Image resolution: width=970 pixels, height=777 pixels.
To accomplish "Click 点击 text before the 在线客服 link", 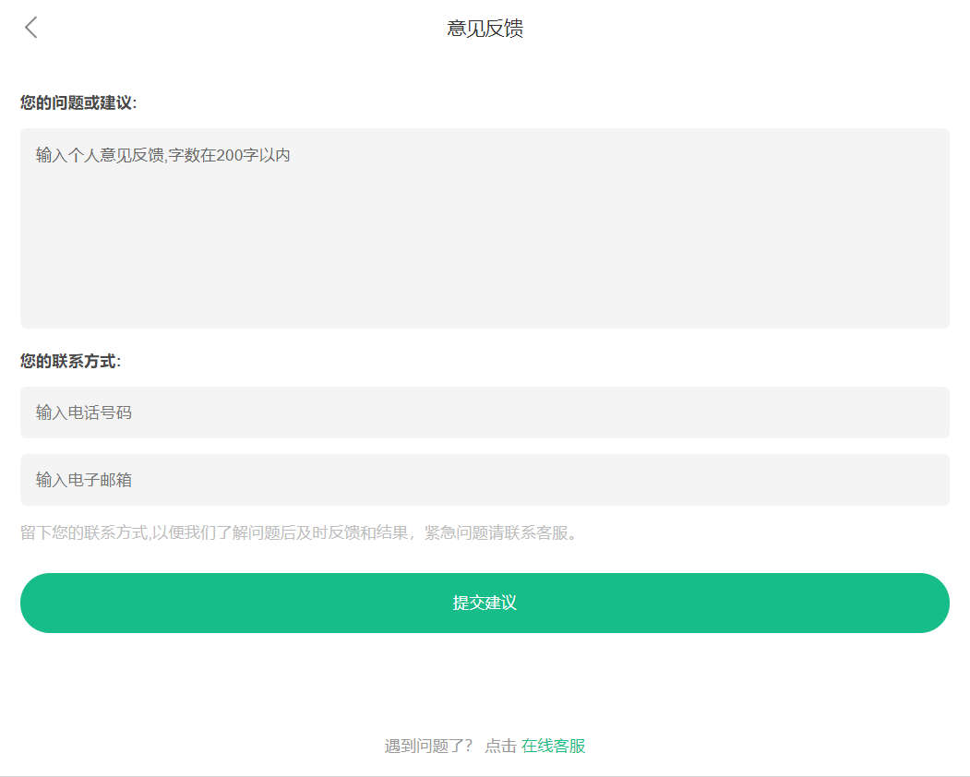I will 500,747.
